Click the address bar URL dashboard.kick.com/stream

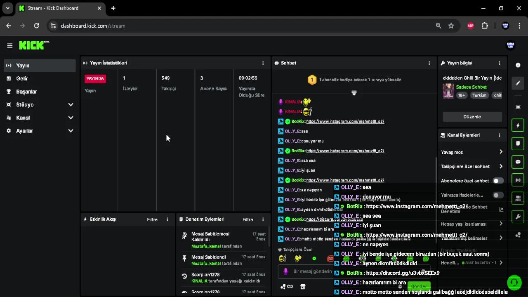click(x=93, y=26)
